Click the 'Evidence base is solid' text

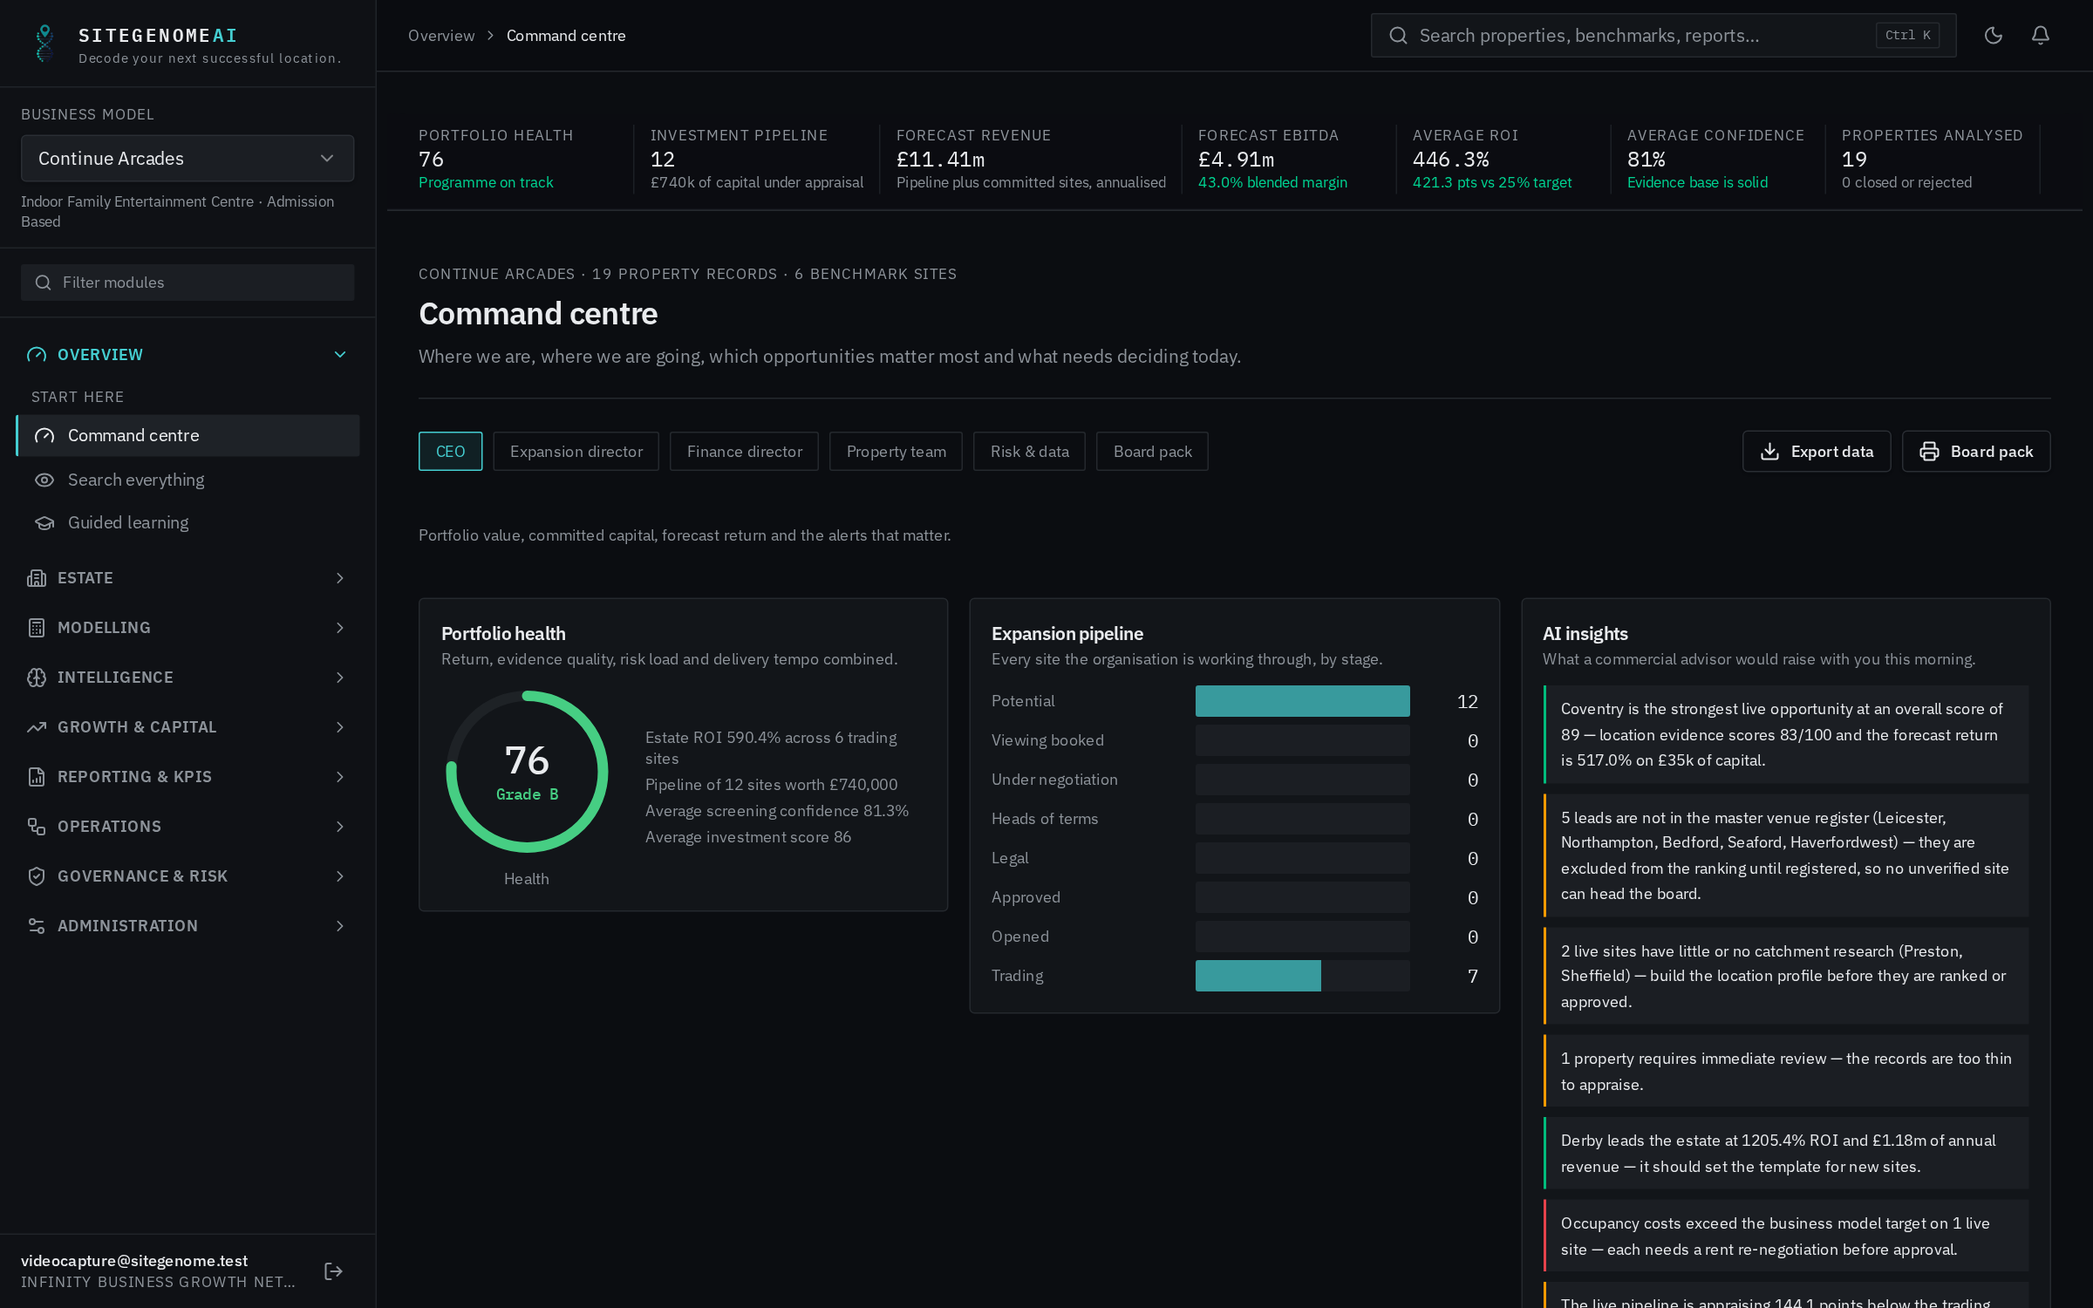coord(1697,182)
